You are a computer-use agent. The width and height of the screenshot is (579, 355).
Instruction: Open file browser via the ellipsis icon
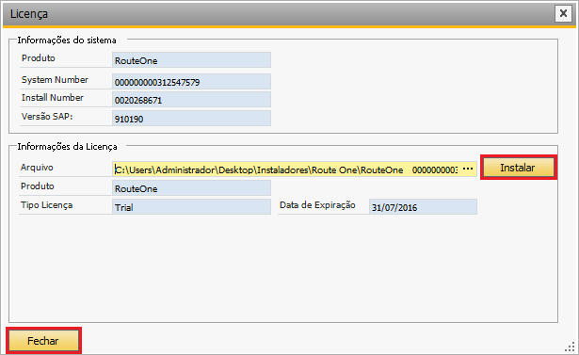click(468, 169)
